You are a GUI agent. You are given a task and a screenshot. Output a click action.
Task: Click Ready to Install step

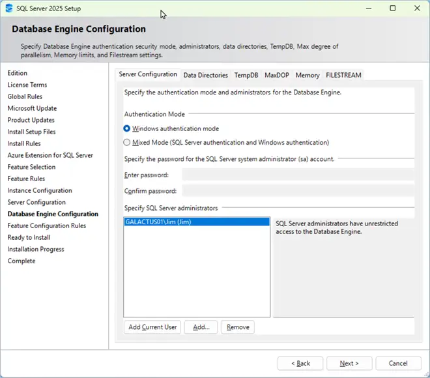(x=29, y=237)
